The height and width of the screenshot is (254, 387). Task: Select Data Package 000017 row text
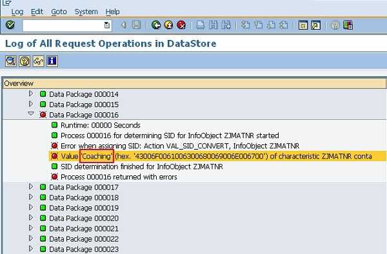84,188
